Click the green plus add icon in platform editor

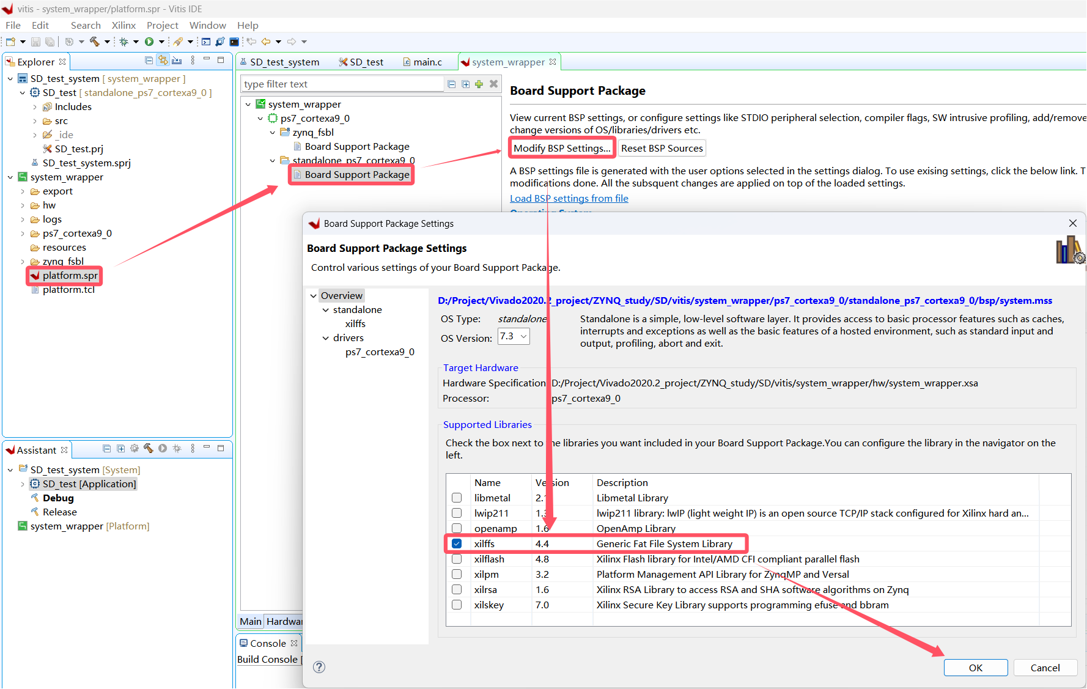(x=479, y=84)
